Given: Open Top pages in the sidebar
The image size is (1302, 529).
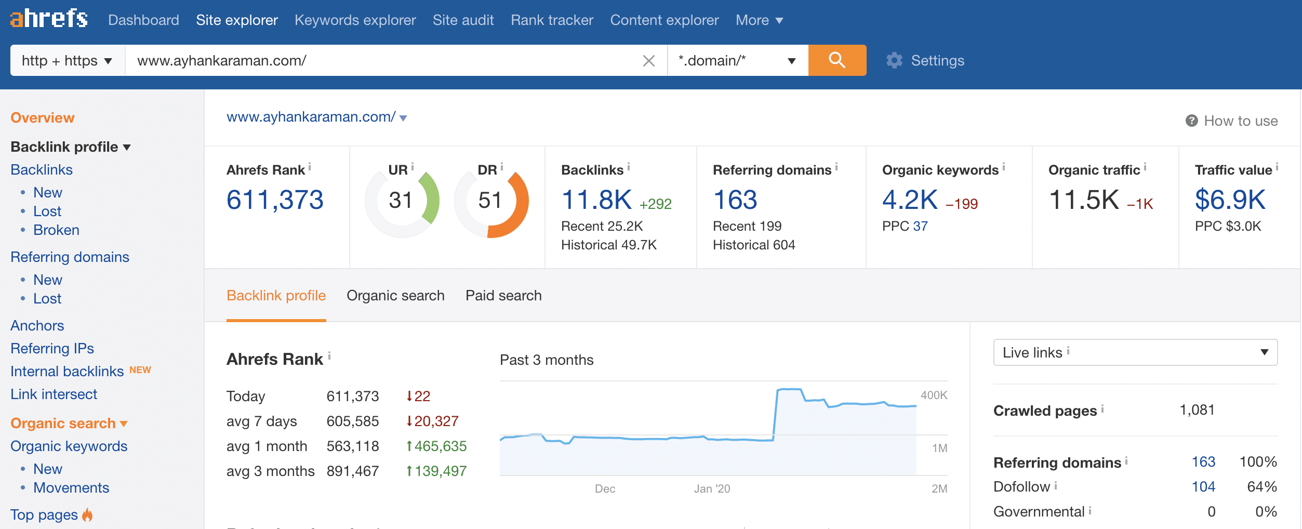Looking at the screenshot, I should click(x=44, y=514).
